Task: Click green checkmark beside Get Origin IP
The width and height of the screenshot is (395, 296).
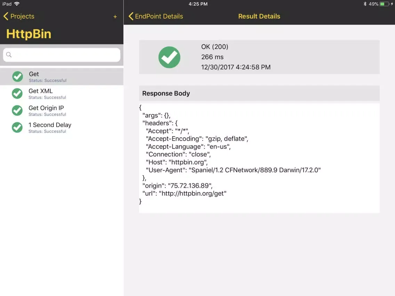Action: click(17, 110)
